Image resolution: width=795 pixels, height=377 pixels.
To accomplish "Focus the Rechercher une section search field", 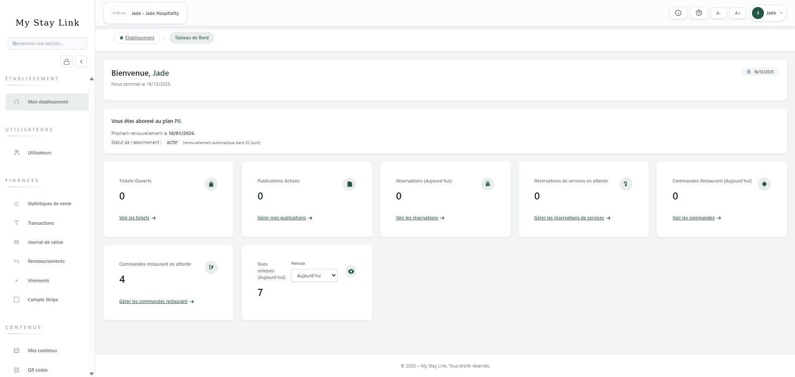I will (x=47, y=43).
